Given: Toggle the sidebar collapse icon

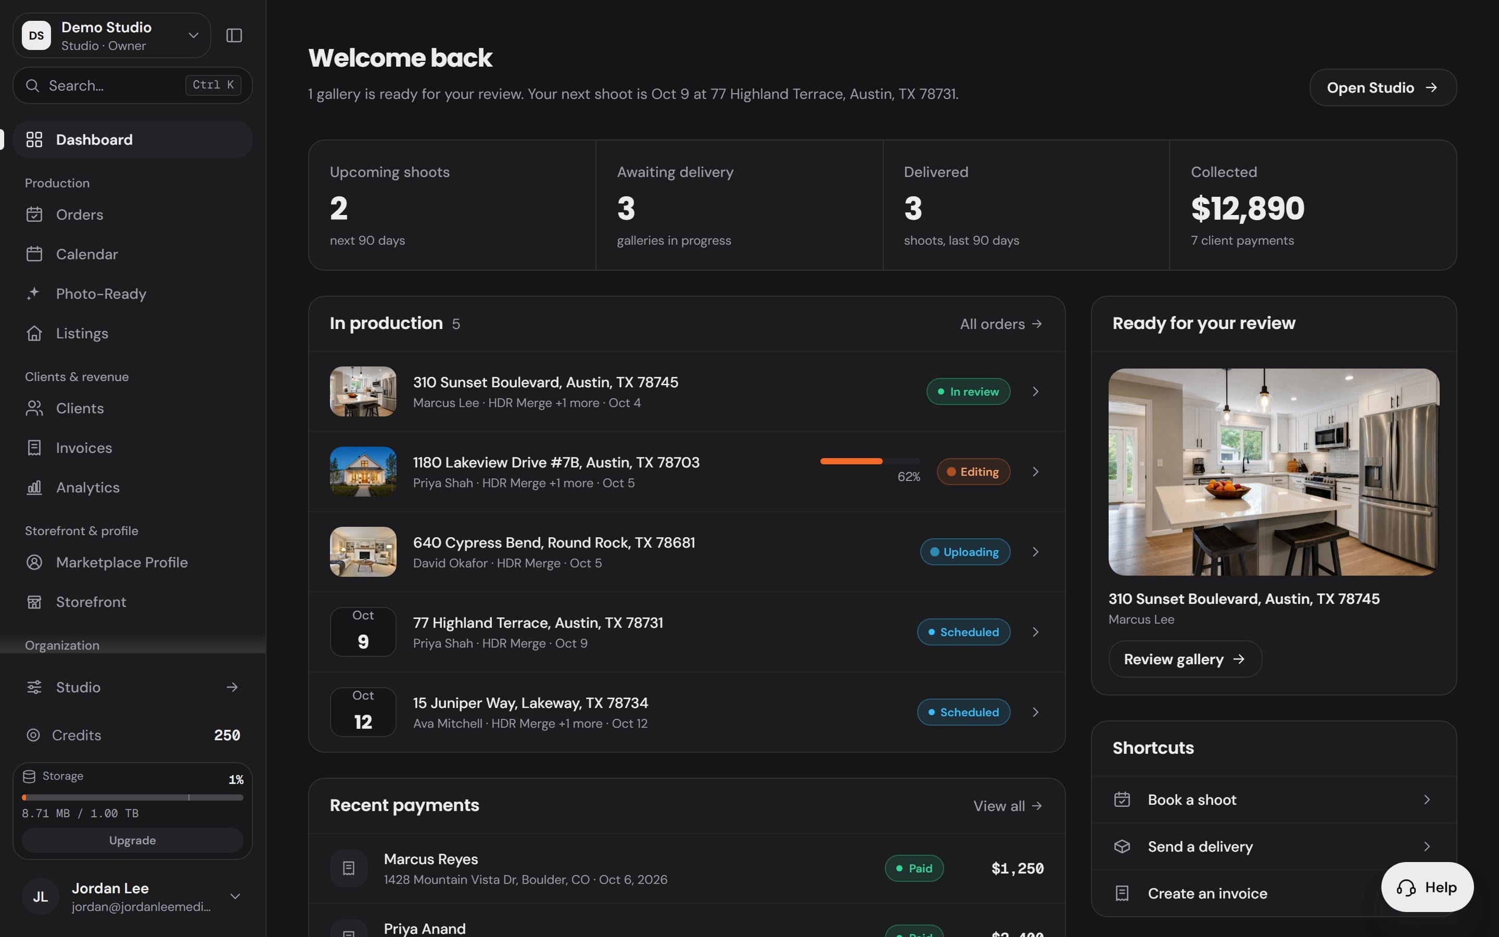Looking at the screenshot, I should pyautogui.click(x=234, y=35).
